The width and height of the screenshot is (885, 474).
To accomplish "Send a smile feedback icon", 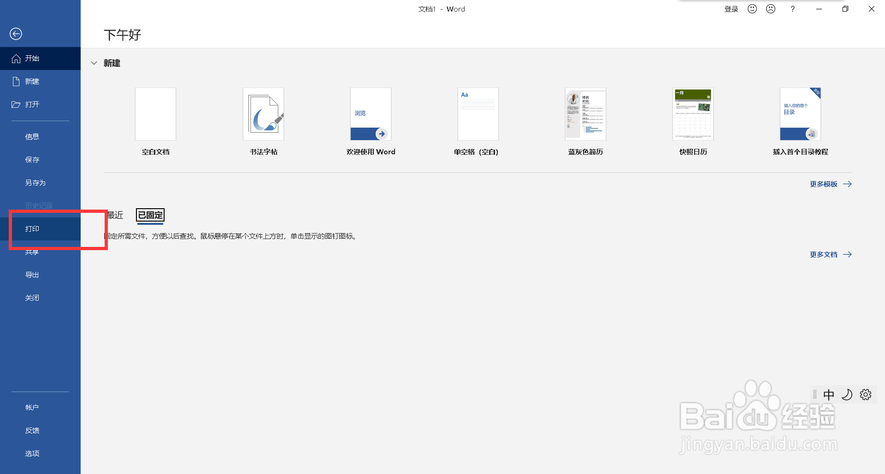I will pos(752,9).
